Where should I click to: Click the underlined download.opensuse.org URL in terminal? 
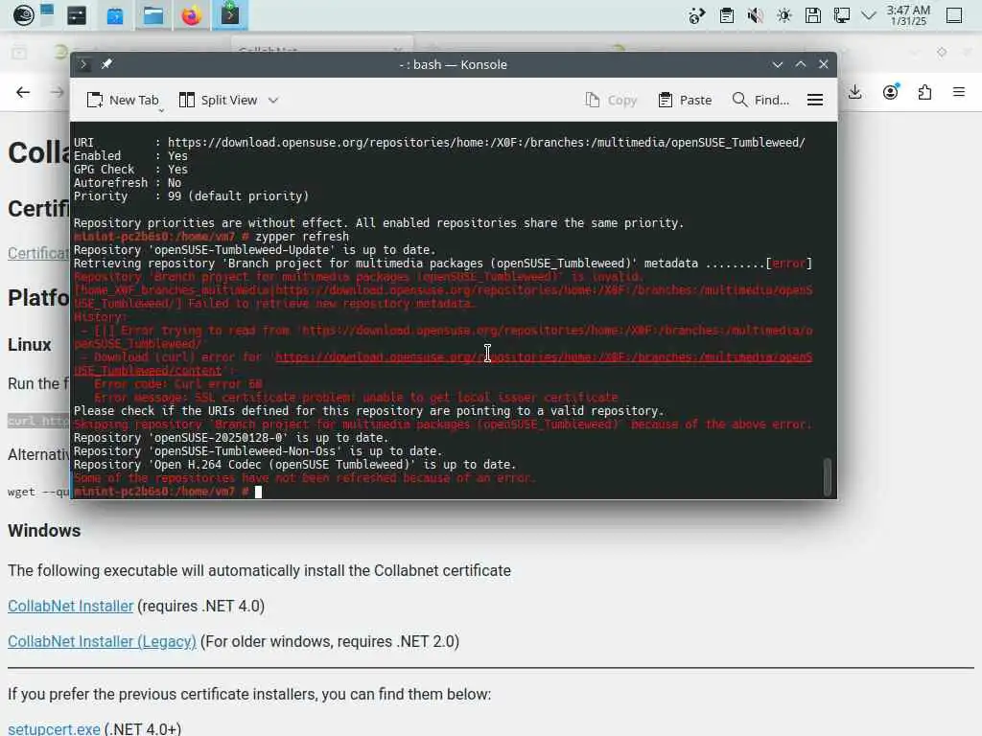point(544,357)
